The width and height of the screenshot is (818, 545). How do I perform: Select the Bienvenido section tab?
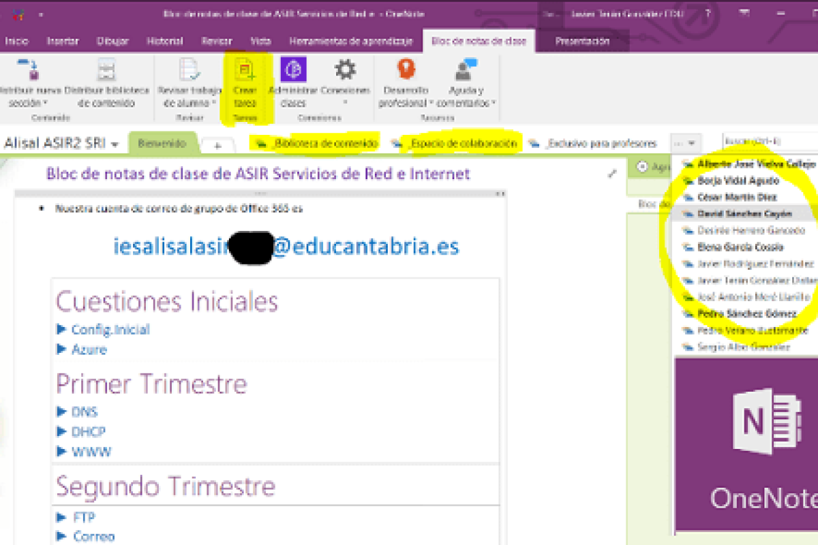(x=162, y=144)
